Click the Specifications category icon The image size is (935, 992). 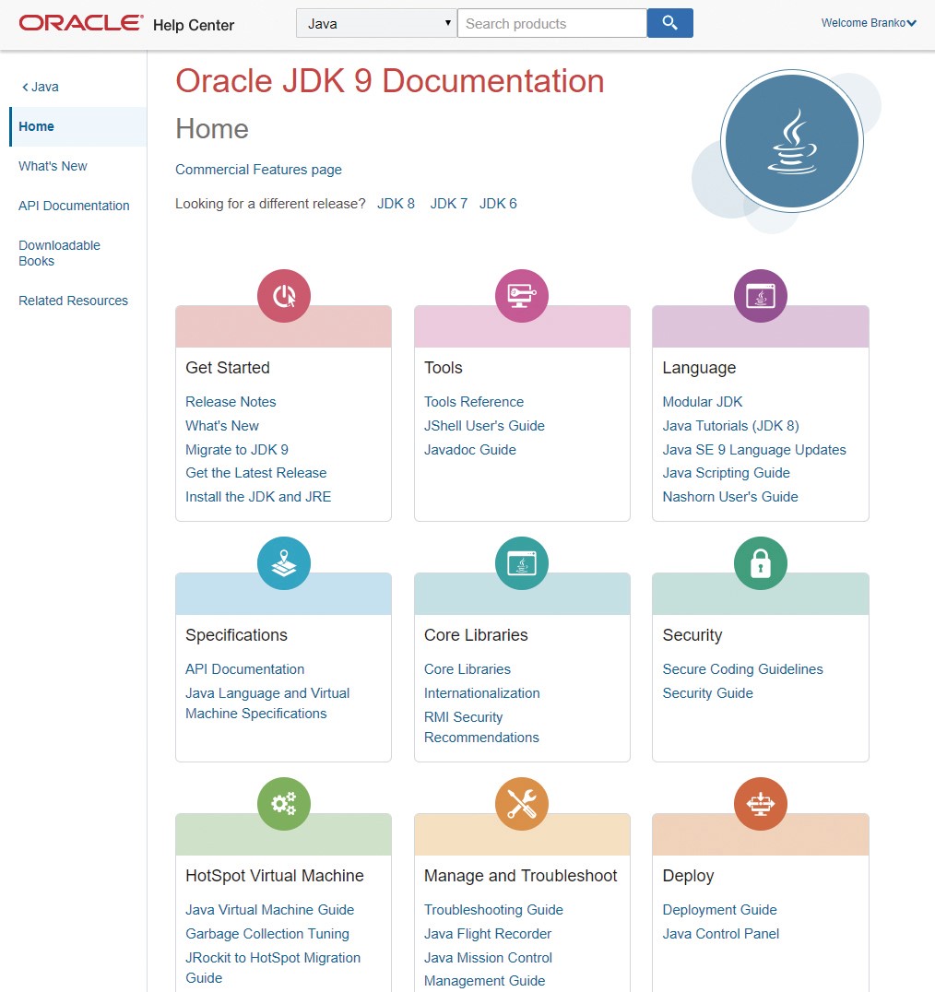point(283,563)
